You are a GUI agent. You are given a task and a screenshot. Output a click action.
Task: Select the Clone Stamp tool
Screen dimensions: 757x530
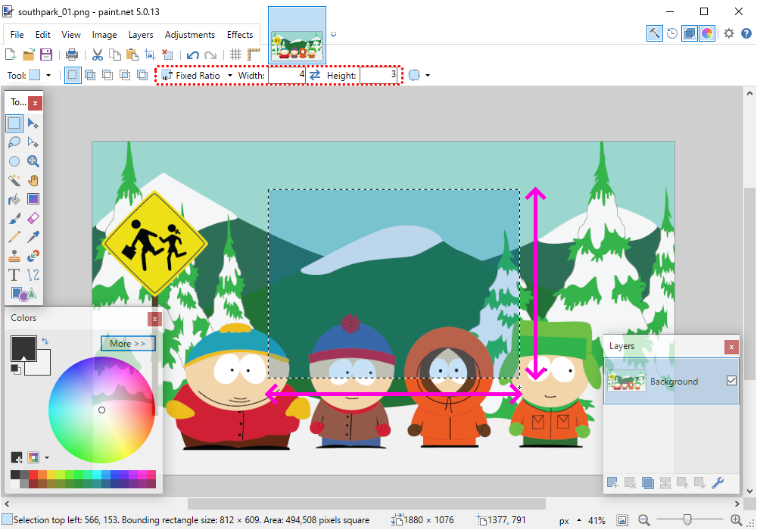coord(14,256)
